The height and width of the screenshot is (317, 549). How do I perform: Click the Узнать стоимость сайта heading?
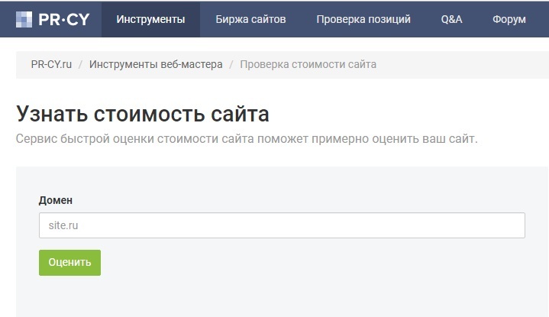tap(143, 114)
